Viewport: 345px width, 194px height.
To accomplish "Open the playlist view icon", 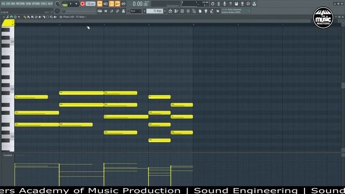I will click(170, 11).
